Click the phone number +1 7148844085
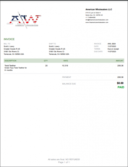The height and width of the screenshot is (167, 128). click(90, 17)
